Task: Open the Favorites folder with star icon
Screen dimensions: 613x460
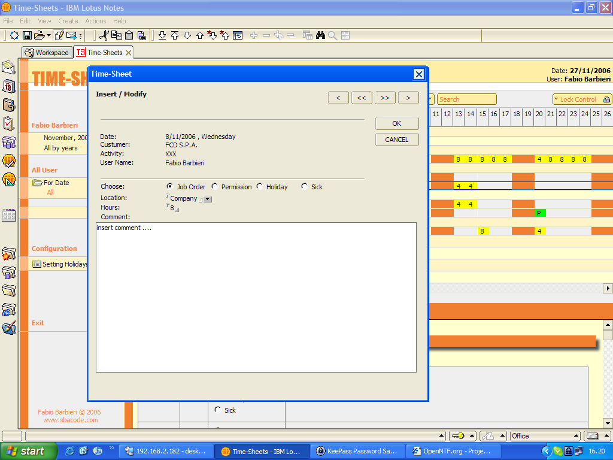Action: (8, 254)
